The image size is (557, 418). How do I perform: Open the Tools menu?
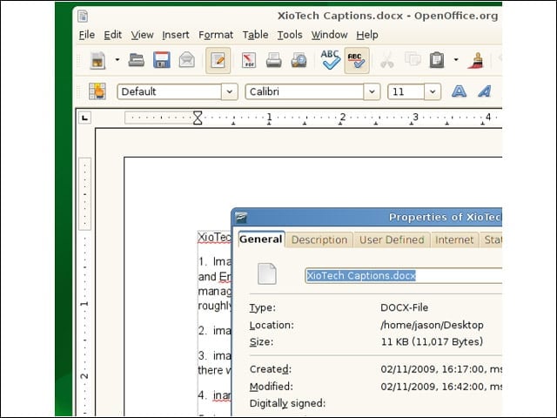tap(290, 35)
